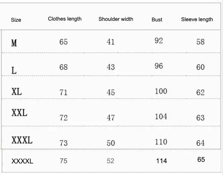Viewport: 223px width, 175px height.
Task: Select the XXXXL size row label
Action: [22, 161]
